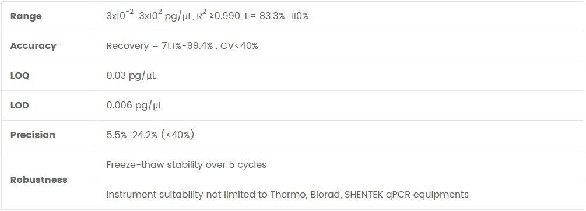586x211 pixels.
Task: Click the E= 83.3%-110% efficiency value
Action: [x=276, y=16]
